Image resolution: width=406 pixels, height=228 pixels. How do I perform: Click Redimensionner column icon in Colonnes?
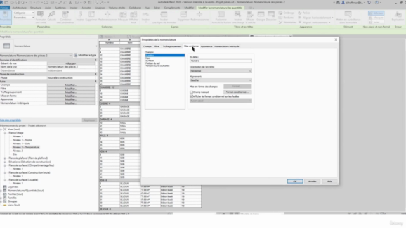coord(107,17)
